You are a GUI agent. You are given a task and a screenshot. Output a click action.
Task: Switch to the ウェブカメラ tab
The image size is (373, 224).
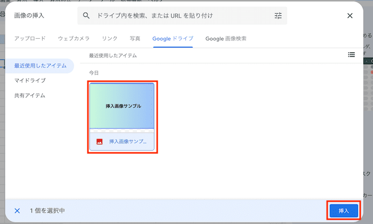pos(74,39)
